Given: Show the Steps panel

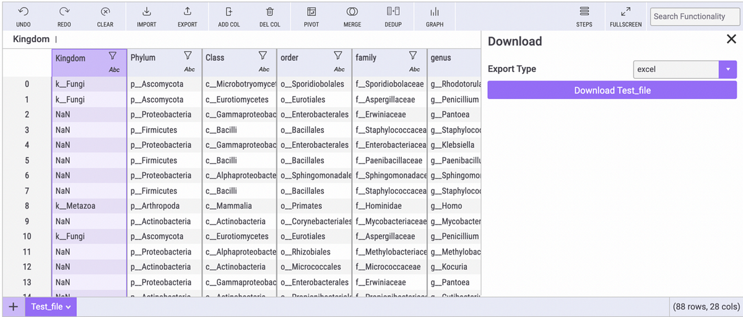Looking at the screenshot, I should point(584,12).
